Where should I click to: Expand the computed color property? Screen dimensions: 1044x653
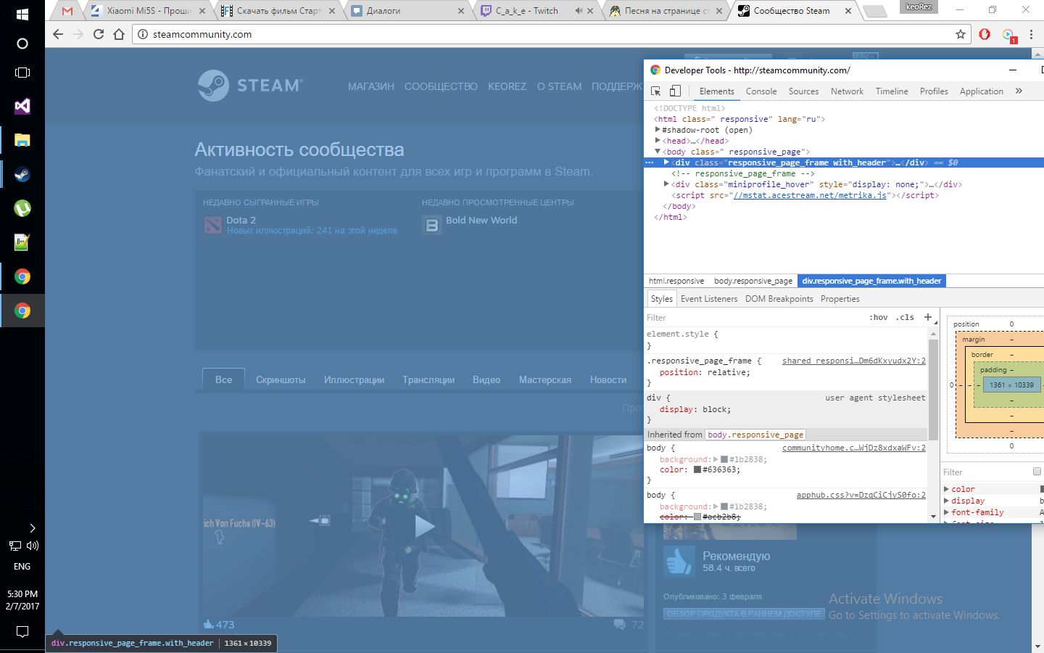click(946, 489)
